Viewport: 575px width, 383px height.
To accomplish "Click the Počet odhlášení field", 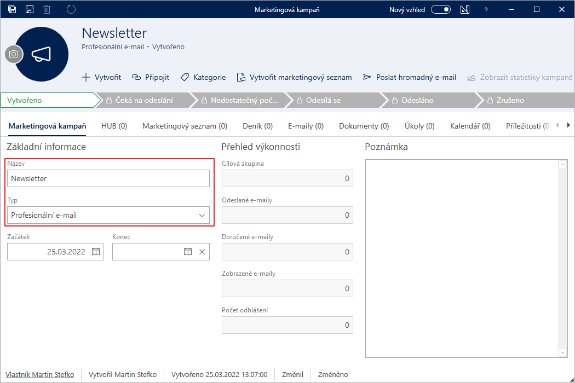I will click(x=287, y=325).
